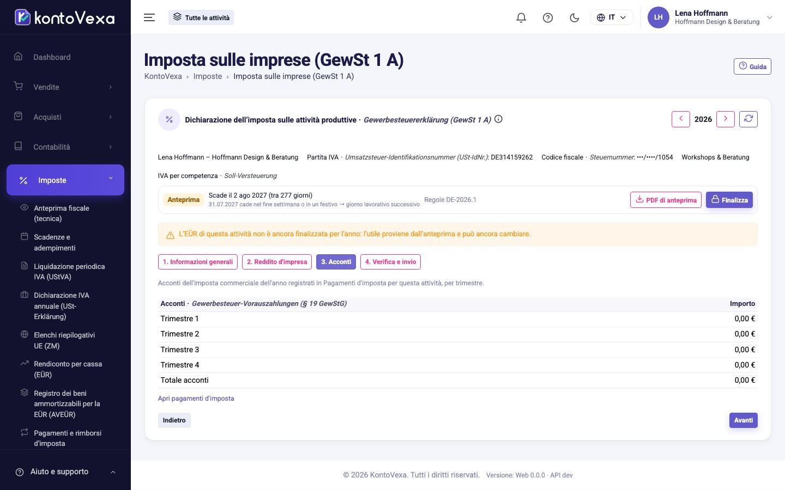This screenshot has width=785, height=490.
Task: Click Imposte breadcrumb link
Action: [x=208, y=76]
